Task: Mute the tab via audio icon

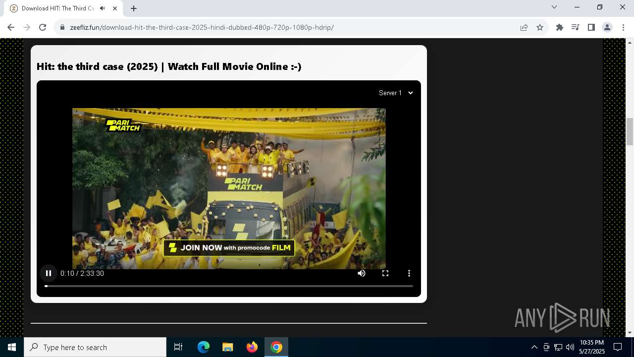Action: point(103,8)
